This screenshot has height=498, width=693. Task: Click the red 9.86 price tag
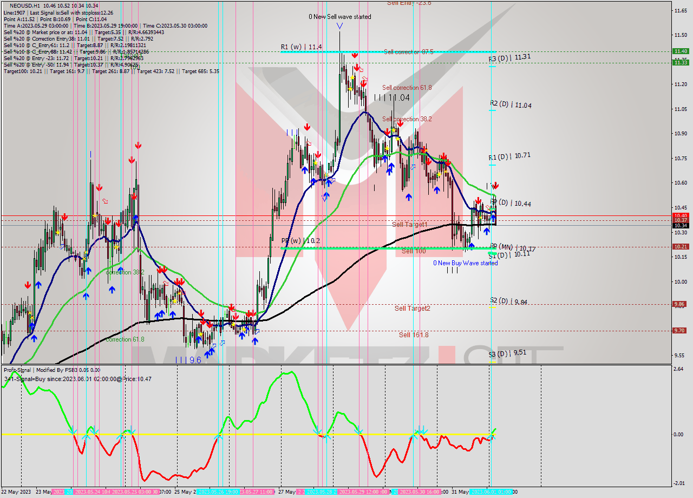tap(681, 304)
